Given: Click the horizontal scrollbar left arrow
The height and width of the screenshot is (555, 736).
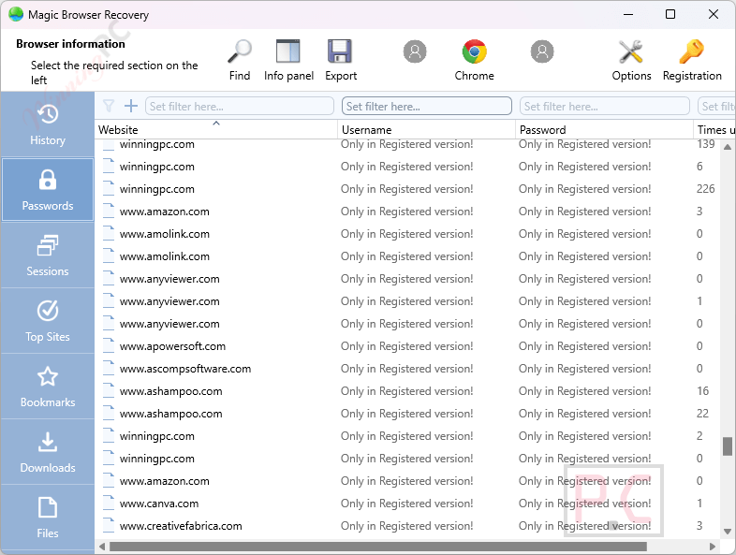Looking at the screenshot, I should (x=102, y=547).
